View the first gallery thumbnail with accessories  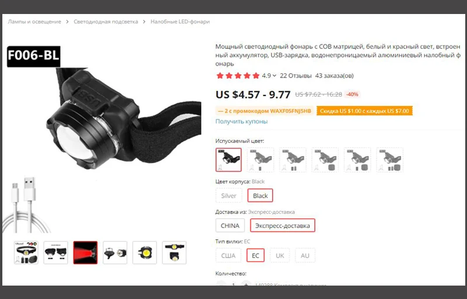click(x=26, y=252)
